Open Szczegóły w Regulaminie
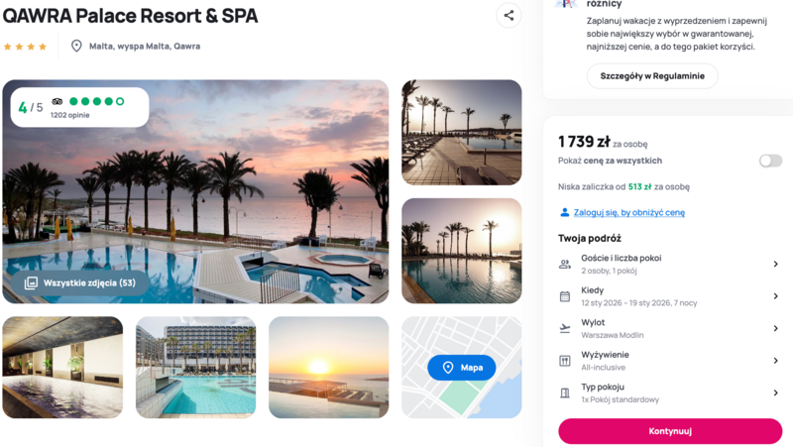This screenshot has width=793, height=447. pyautogui.click(x=651, y=76)
